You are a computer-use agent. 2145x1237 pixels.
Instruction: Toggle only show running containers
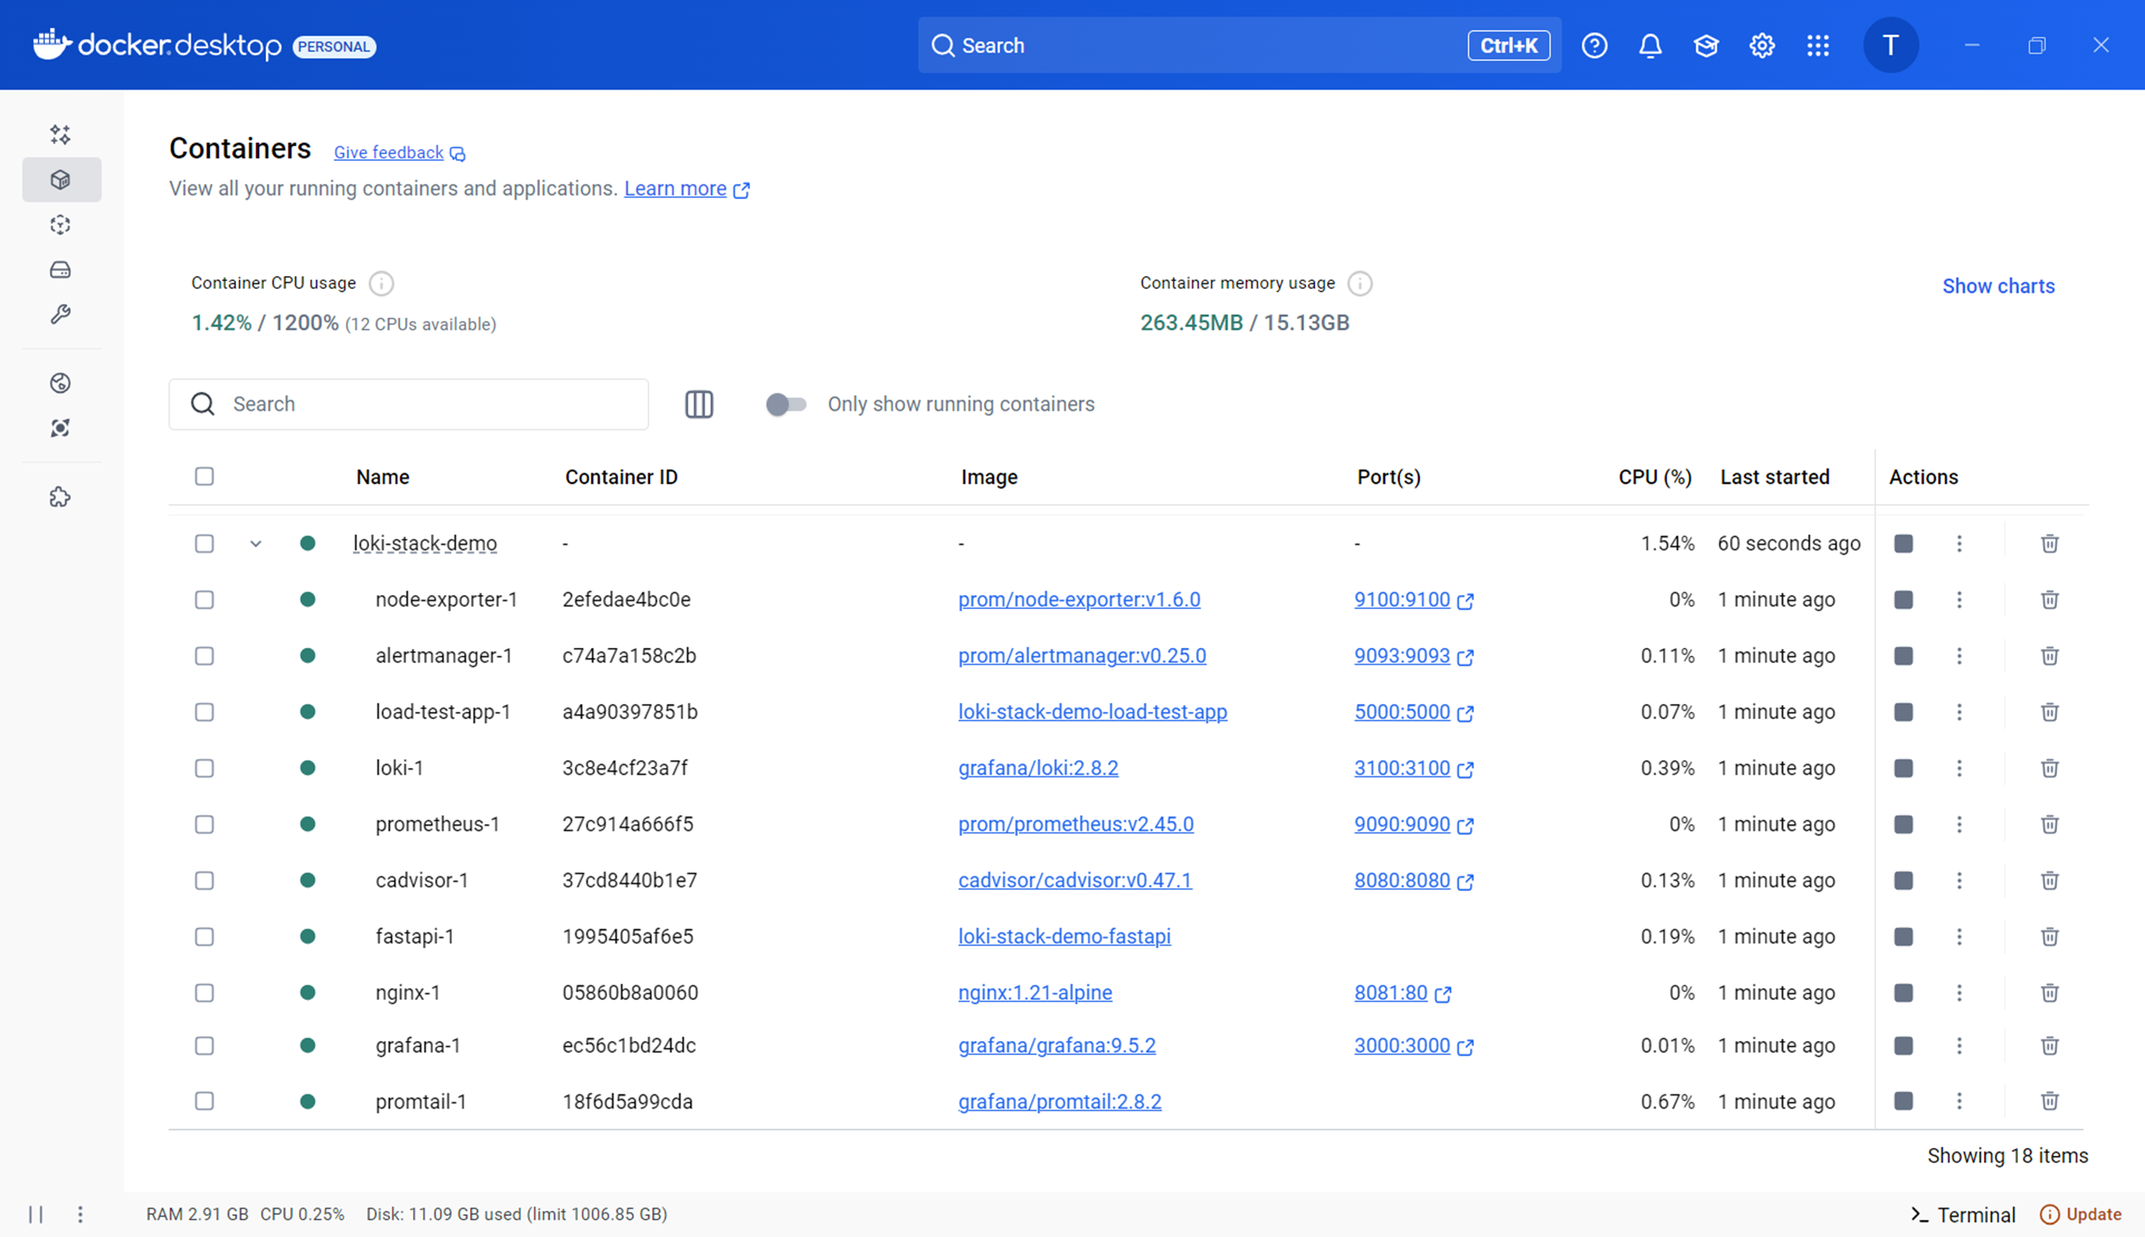786,404
